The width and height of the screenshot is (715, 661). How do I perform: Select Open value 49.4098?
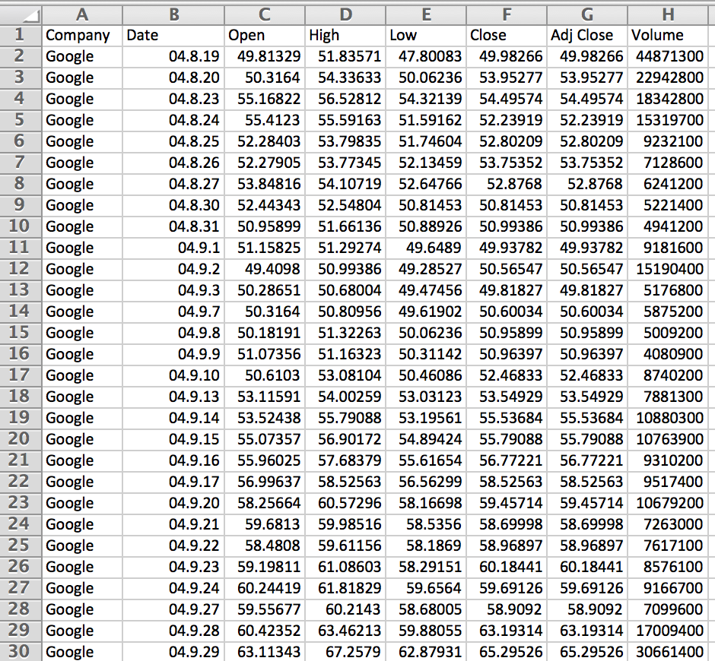tap(265, 269)
